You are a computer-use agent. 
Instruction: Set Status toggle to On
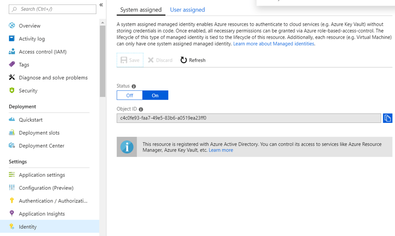click(155, 95)
